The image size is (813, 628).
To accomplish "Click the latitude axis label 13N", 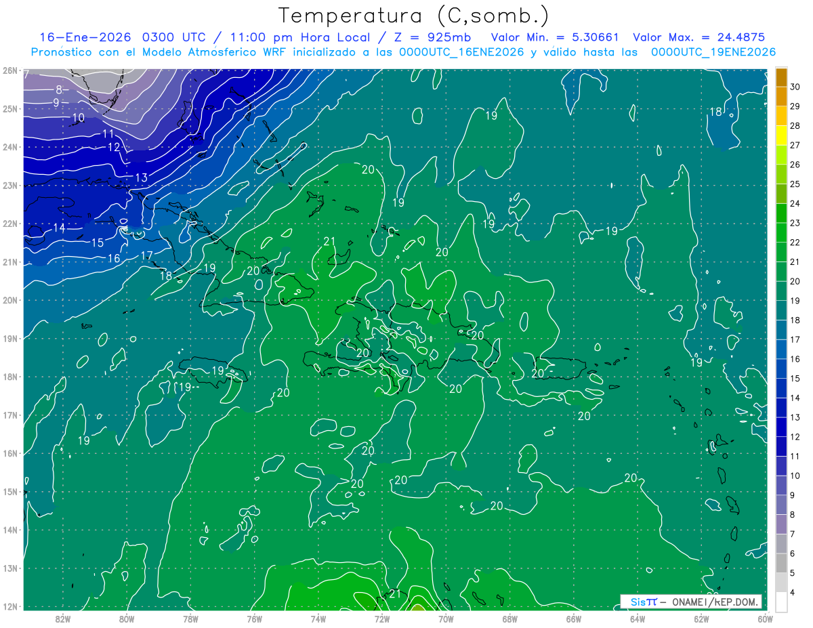I will click(x=9, y=568).
